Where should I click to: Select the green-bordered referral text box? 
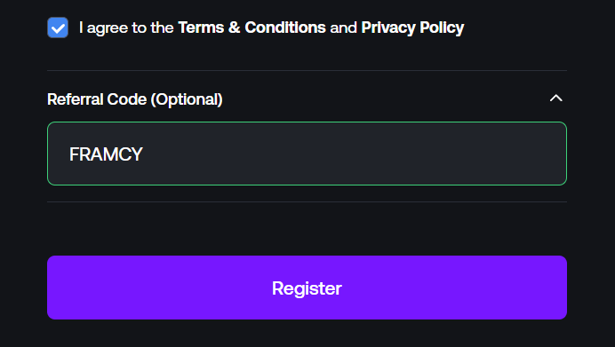[307, 154]
